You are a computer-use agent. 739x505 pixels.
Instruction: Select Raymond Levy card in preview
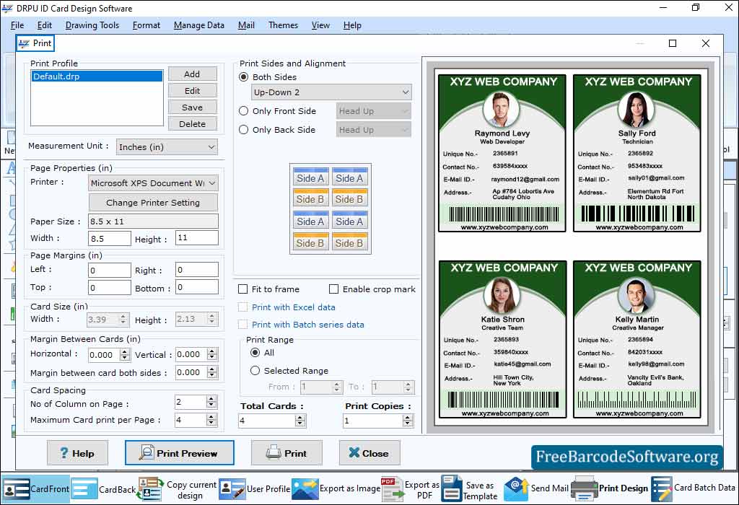(x=502, y=153)
